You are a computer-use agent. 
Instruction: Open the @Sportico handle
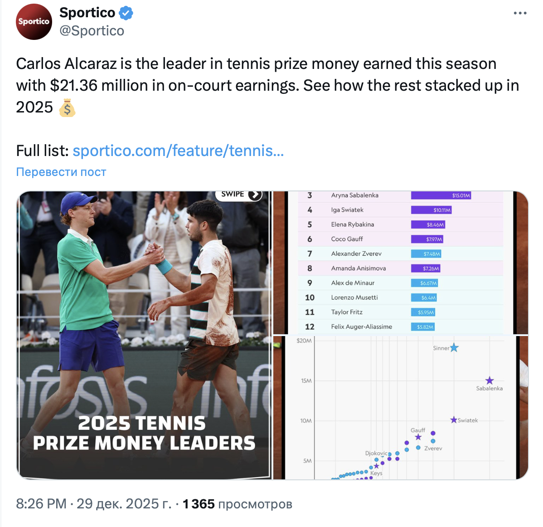pyautogui.click(x=92, y=30)
